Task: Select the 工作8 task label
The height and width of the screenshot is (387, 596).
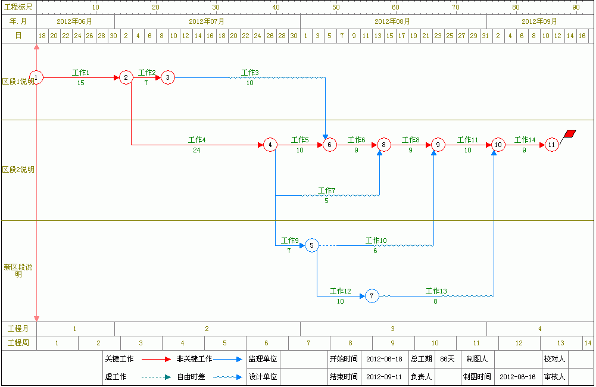Action: click(411, 140)
